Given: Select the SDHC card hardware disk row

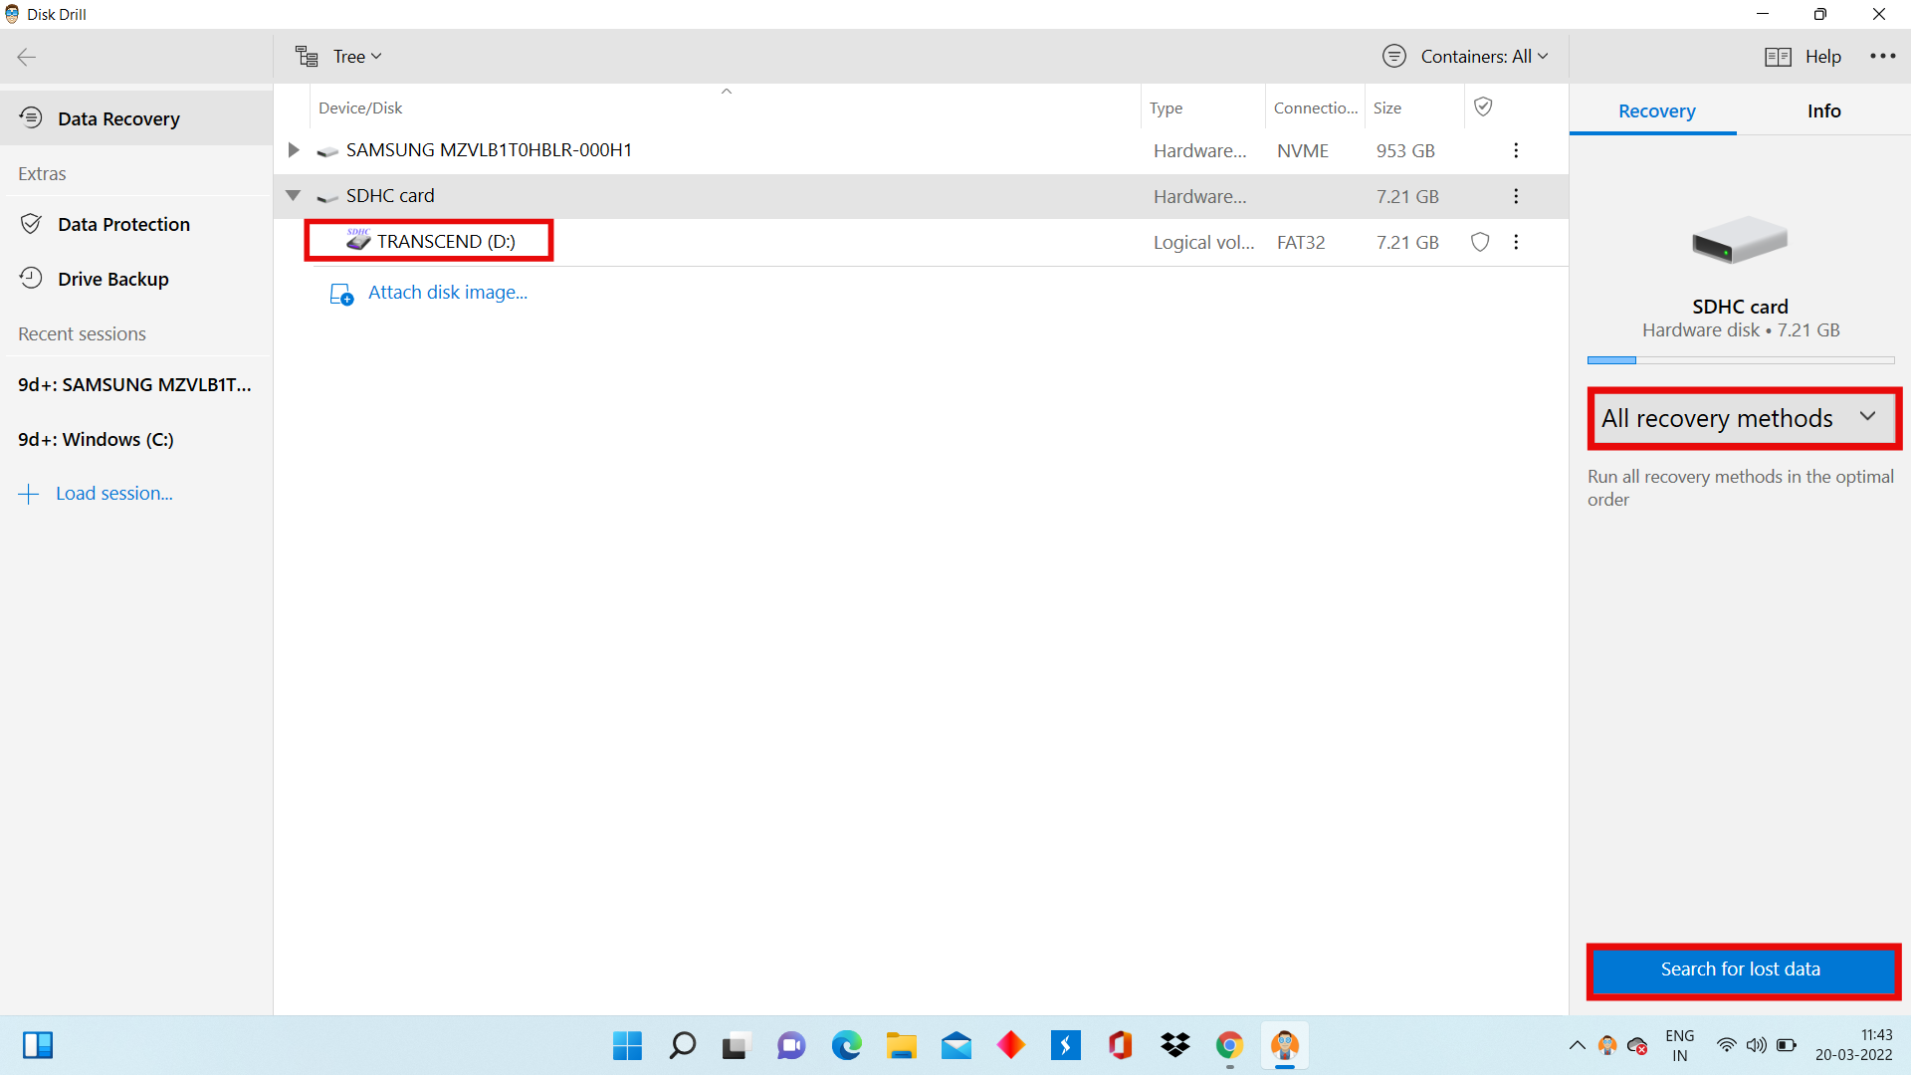Looking at the screenshot, I should point(921,196).
